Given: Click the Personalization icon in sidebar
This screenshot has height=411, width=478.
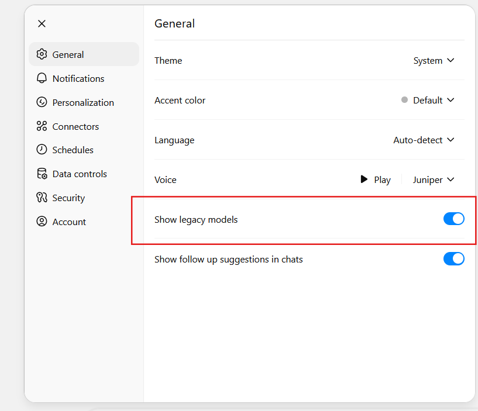Looking at the screenshot, I should point(42,102).
